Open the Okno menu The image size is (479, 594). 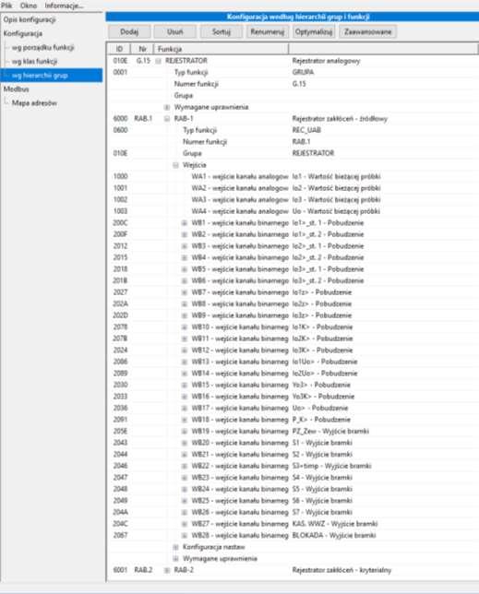[x=29, y=6]
